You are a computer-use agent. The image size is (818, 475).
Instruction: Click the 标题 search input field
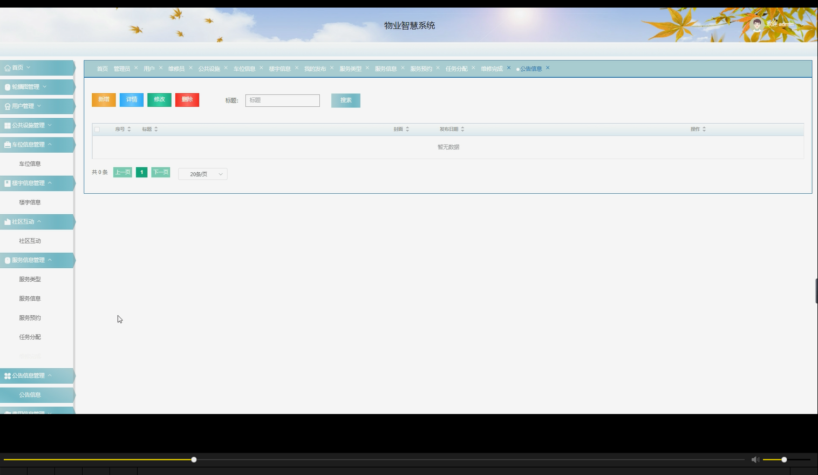pos(282,100)
